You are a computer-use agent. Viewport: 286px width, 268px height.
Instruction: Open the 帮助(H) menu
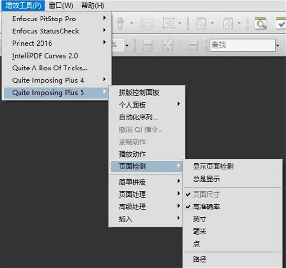[92, 5]
